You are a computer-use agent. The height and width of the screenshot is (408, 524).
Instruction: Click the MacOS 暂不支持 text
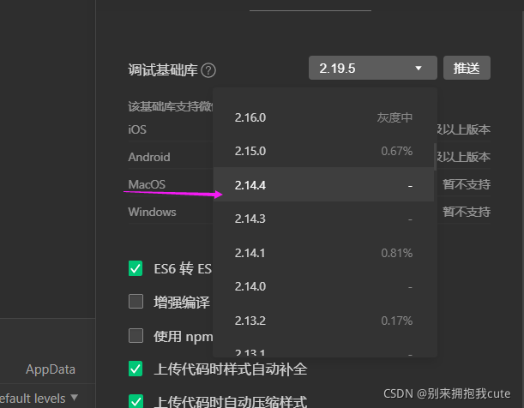pyautogui.click(x=467, y=184)
